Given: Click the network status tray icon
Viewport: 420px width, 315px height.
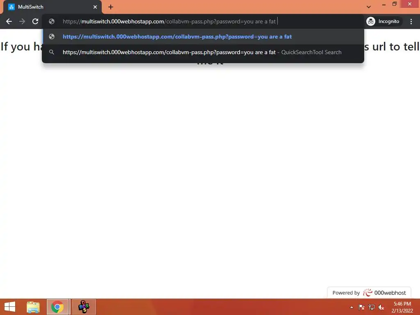Looking at the screenshot, I should tap(372, 307).
